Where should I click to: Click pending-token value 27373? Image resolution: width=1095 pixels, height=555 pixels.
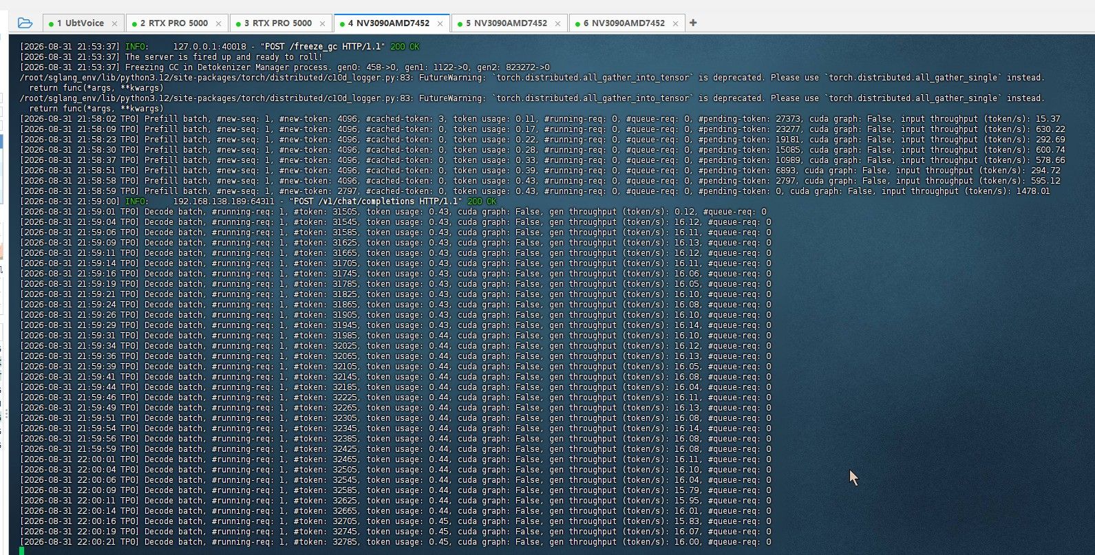tap(788, 119)
